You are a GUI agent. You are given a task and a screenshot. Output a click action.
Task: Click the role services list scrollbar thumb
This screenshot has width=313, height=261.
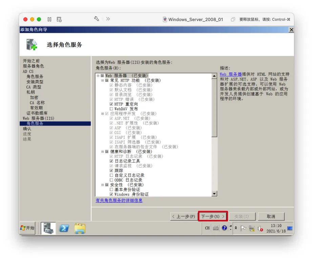tap(214, 108)
